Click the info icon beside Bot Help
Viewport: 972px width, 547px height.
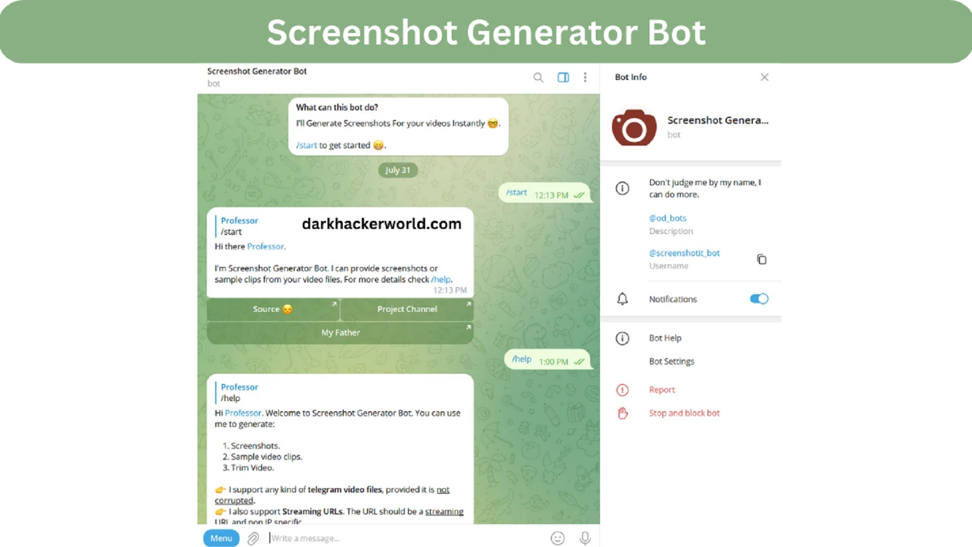click(623, 338)
